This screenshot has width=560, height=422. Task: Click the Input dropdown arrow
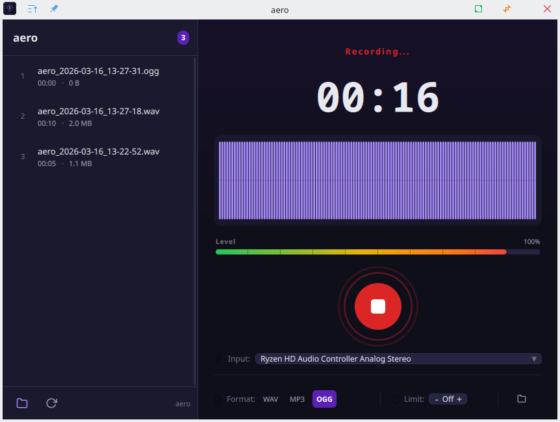tap(534, 359)
